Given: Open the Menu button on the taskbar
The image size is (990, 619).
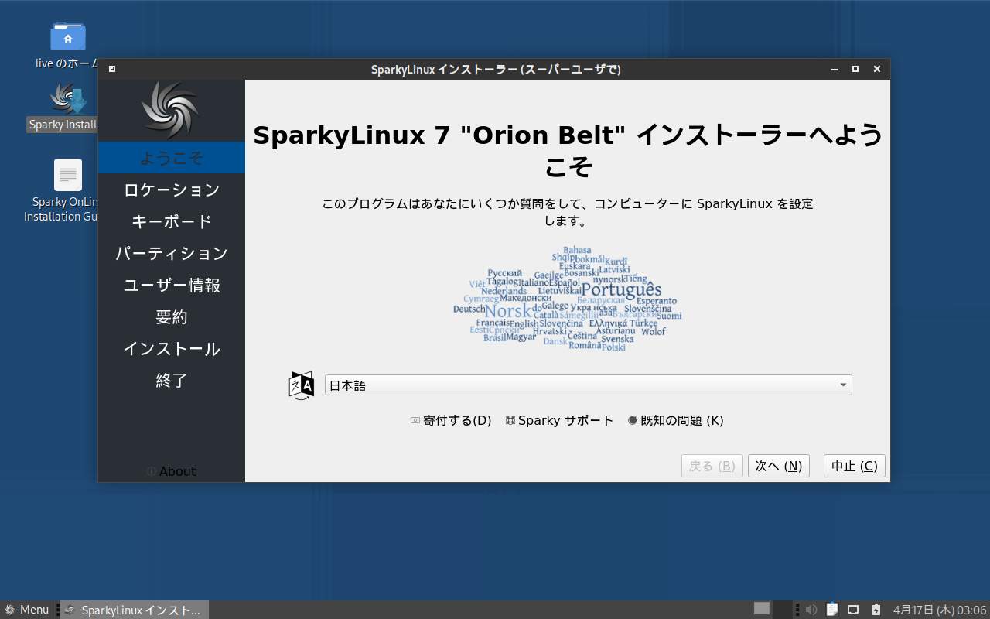Looking at the screenshot, I should pyautogui.click(x=26, y=610).
